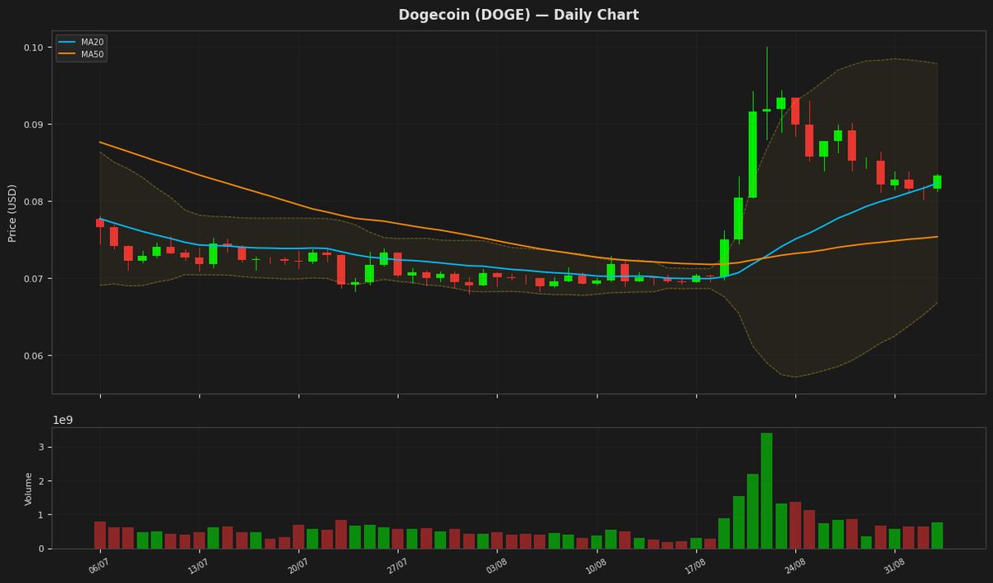The image size is (993, 583).
Task: Click the tallest green breakout candlestick body
Action: [x=752, y=155]
